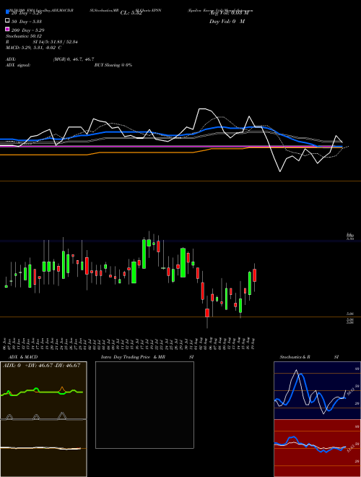Click the '(MGR) 0, 46.7, 46.7' ADX value
This screenshot has width=361, height=477.
[74, 59]
